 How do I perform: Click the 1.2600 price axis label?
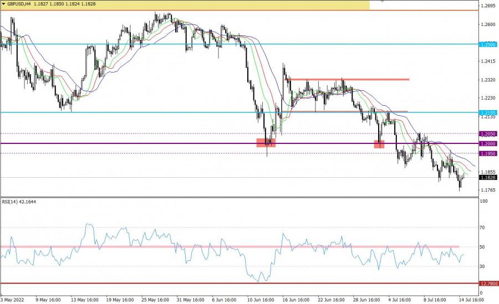pyautogui.click(x=488, y=24)
